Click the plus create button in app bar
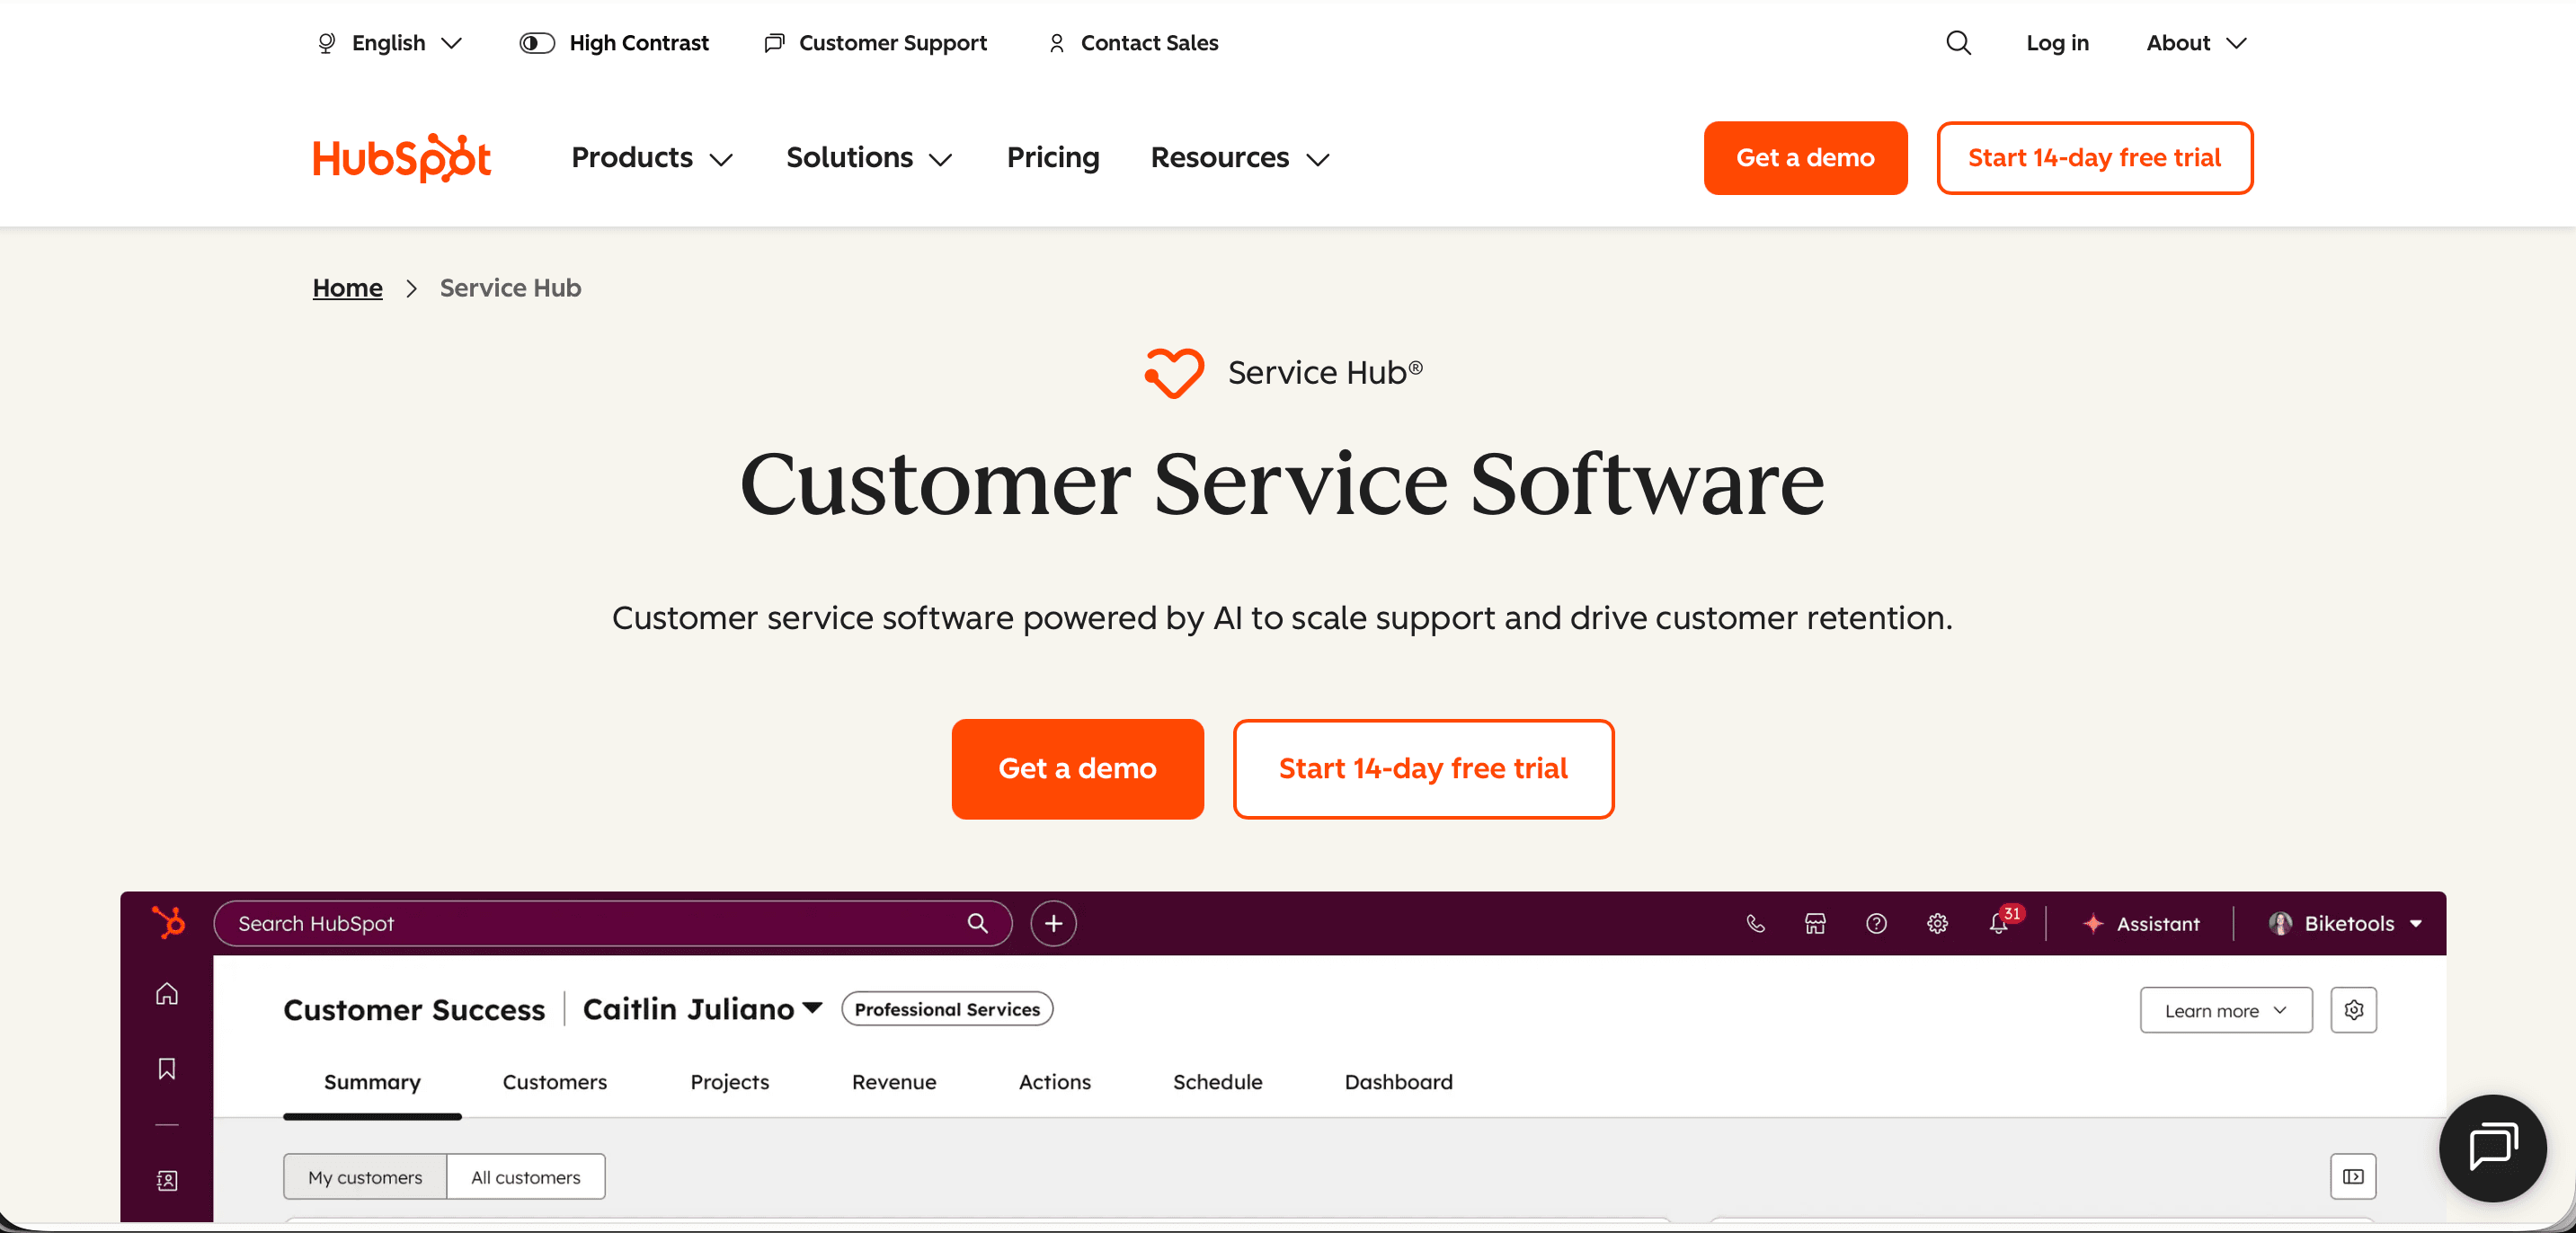 1053,923
